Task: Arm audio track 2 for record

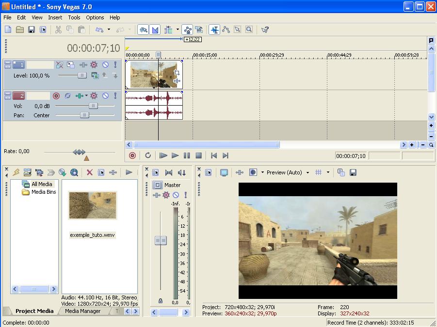Action: [x=56, y=96]
